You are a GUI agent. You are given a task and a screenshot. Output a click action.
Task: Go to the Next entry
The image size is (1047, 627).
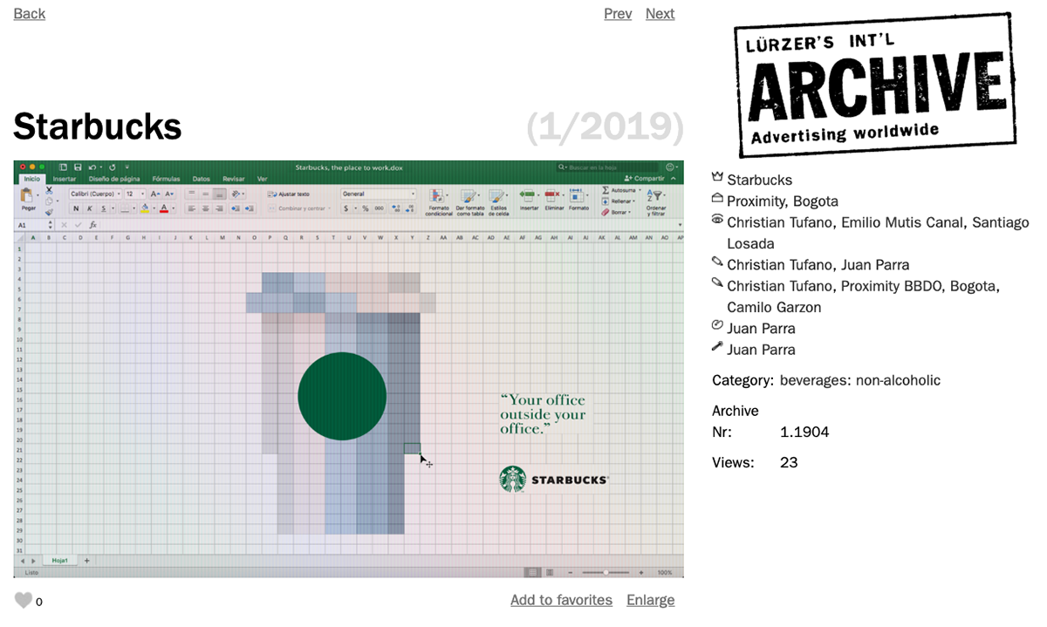(x=660, y=13)
